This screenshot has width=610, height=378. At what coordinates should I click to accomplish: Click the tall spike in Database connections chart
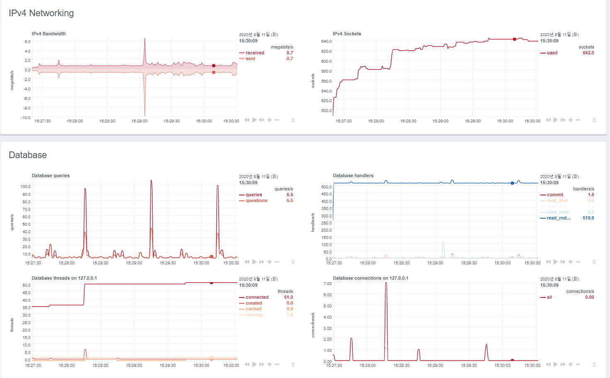(386, 290)
